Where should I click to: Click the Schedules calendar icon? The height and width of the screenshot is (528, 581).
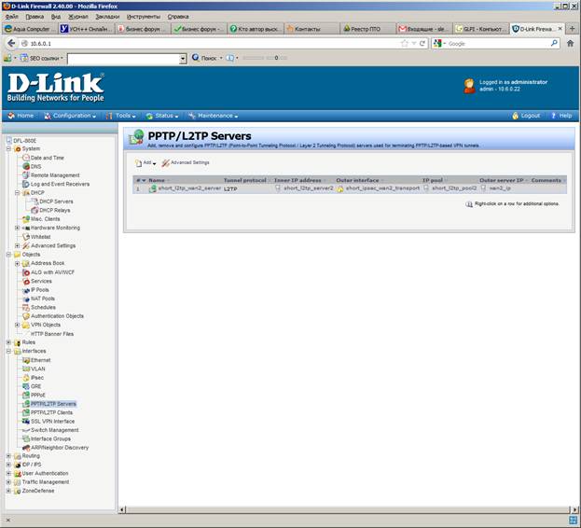[x=26, y=308]
